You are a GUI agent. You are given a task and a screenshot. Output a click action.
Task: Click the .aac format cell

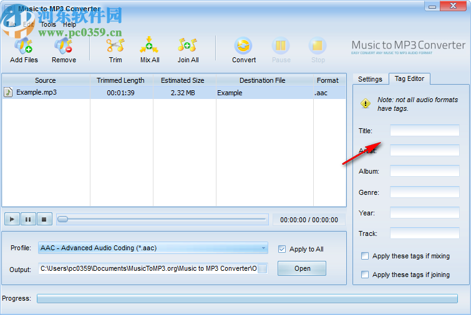[x=329, y=93]
